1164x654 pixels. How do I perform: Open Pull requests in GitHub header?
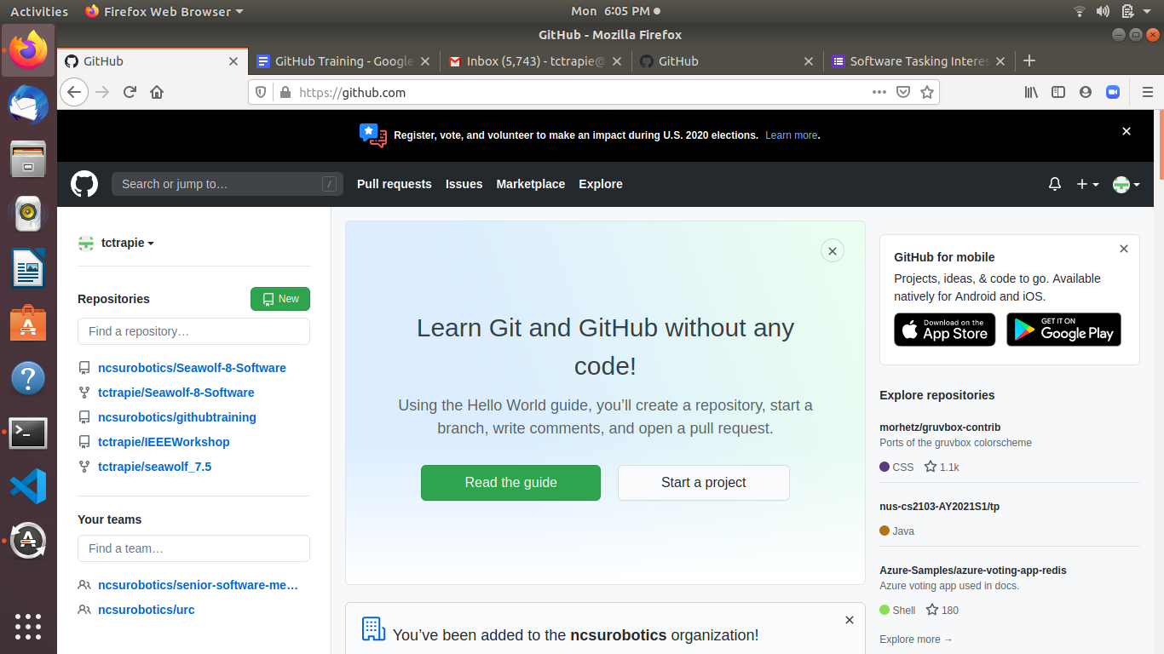tap(395, 184)
